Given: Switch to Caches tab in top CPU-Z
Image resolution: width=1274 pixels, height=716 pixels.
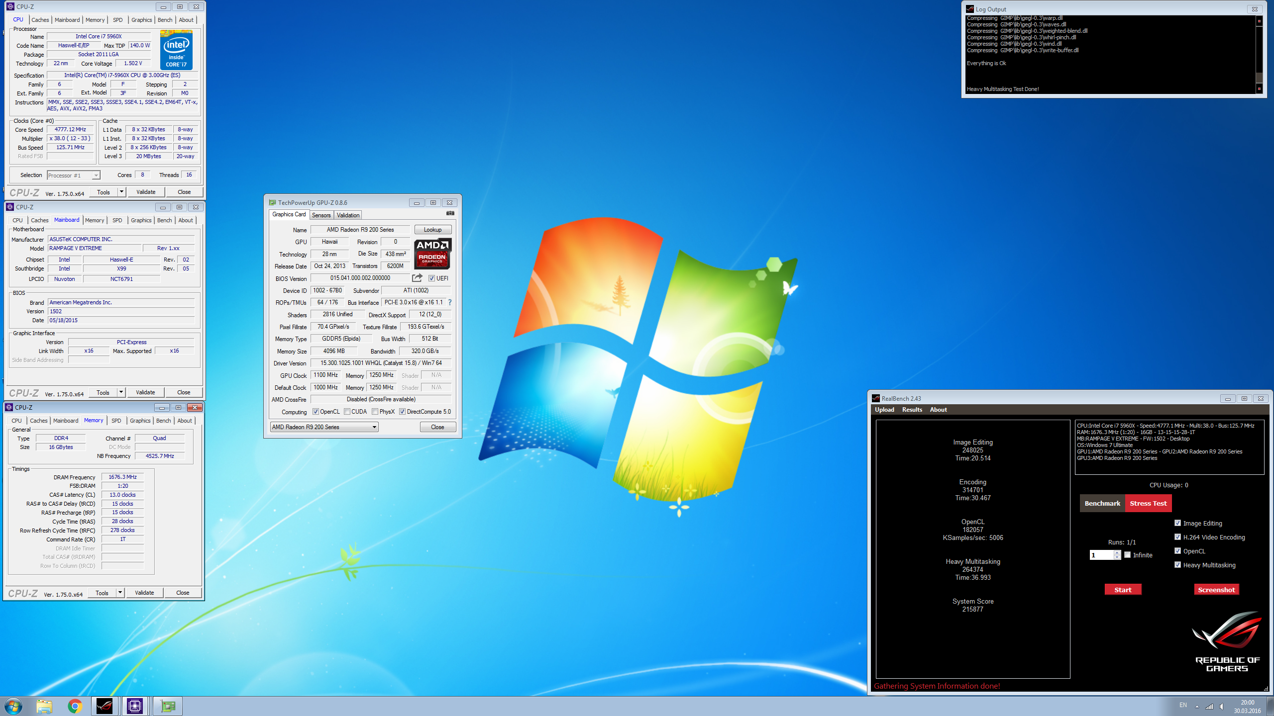Looking at the screenshot, I should 40,20.
